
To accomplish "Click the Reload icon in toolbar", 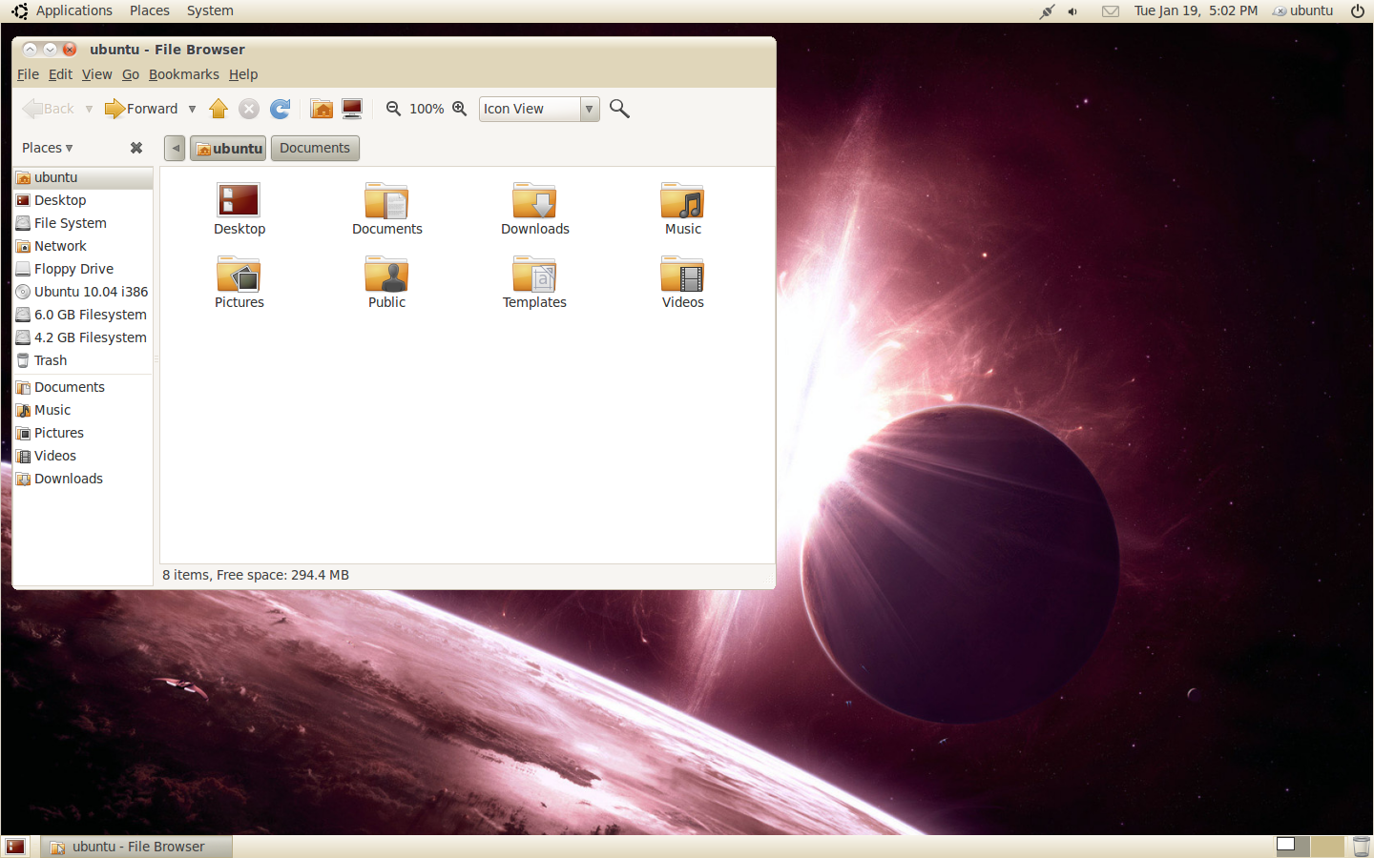I will pos(280,109).
